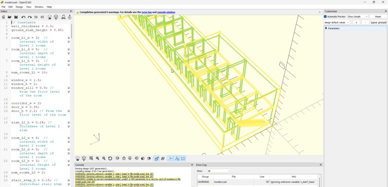The image size is (388, 187).
Task: Close the Customizer panel
Action: click(x=386, y=11)
